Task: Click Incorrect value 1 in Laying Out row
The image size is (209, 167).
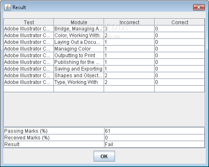Action: pyautogui.click(x=129, y=42)
